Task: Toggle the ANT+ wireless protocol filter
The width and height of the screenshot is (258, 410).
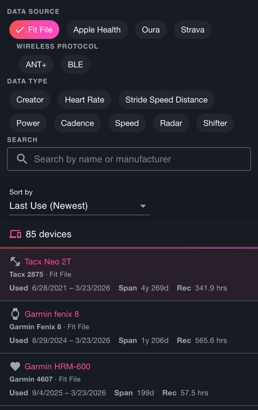Action: point(36,64)
